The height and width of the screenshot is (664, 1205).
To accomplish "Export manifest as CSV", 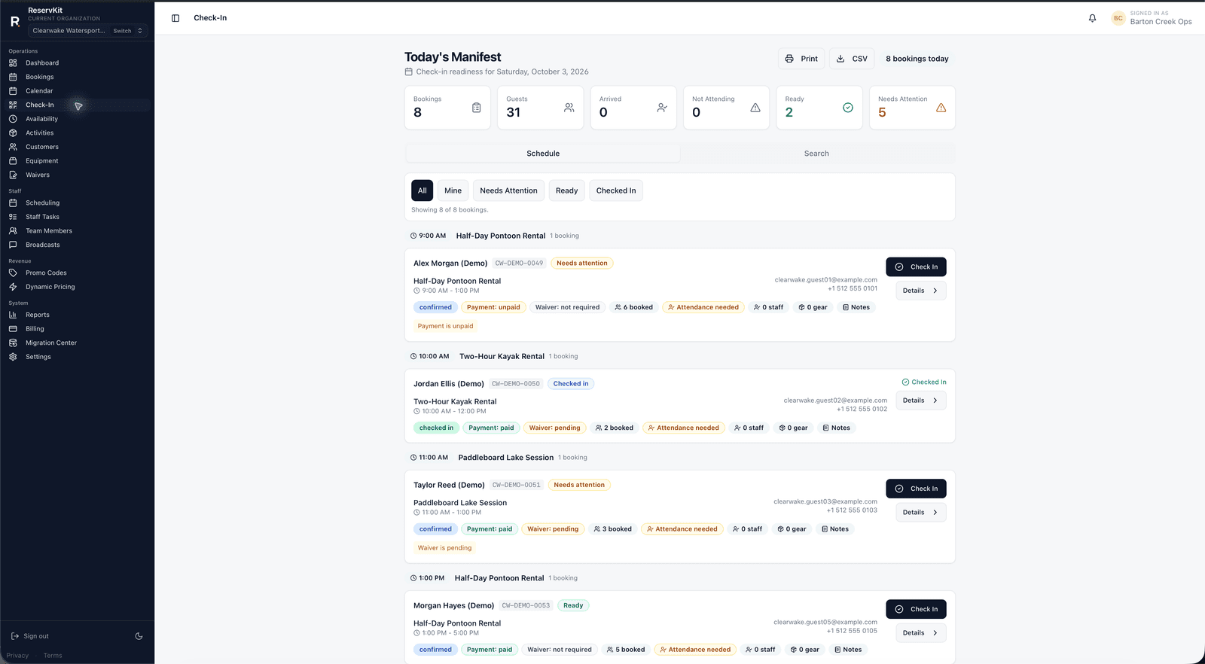I will click(x=852, y=59).
